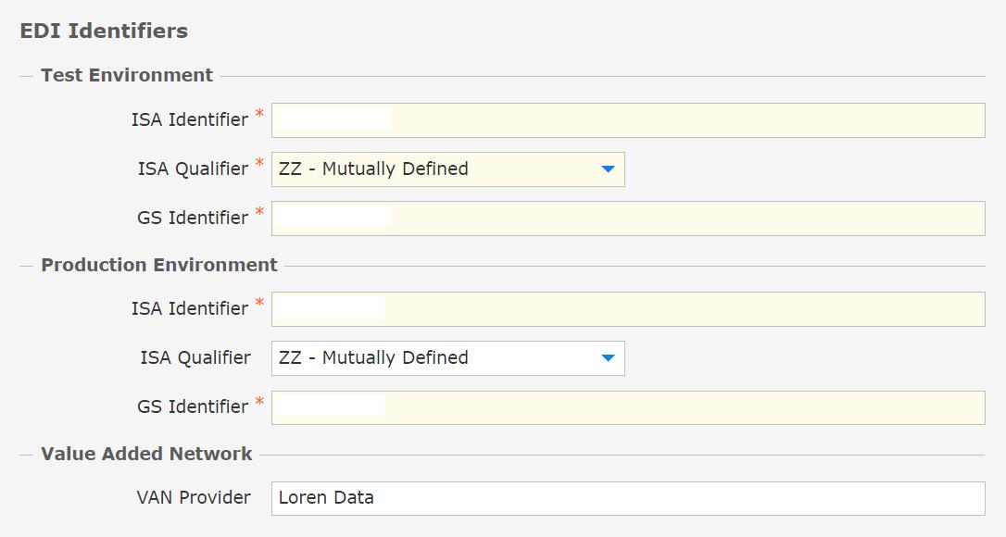
Task: Click the GS Identifier label under Test Environment
Action: pyautogui.click(x=193, y=219)
